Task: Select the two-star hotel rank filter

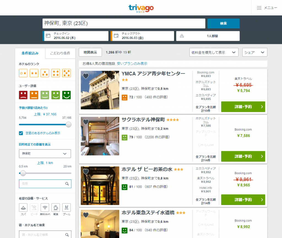Action: tap(34, 73)
